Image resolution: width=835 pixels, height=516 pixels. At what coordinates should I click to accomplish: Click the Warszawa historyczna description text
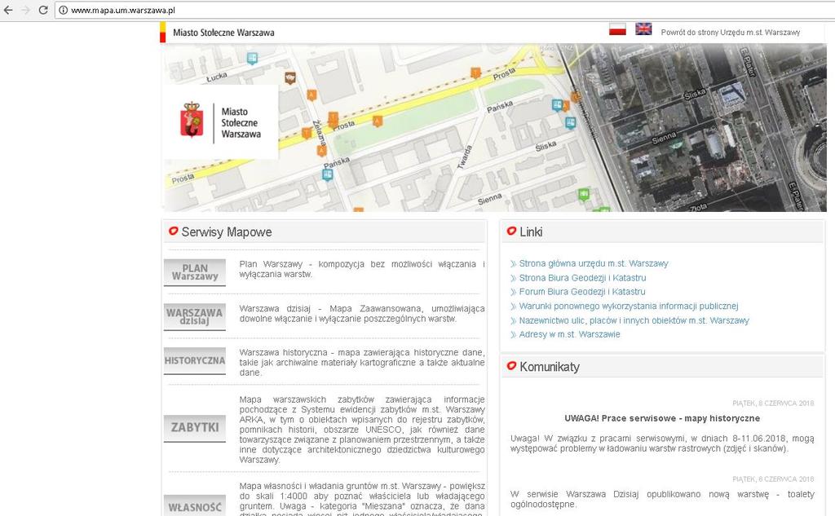click(x=361, y=363)
